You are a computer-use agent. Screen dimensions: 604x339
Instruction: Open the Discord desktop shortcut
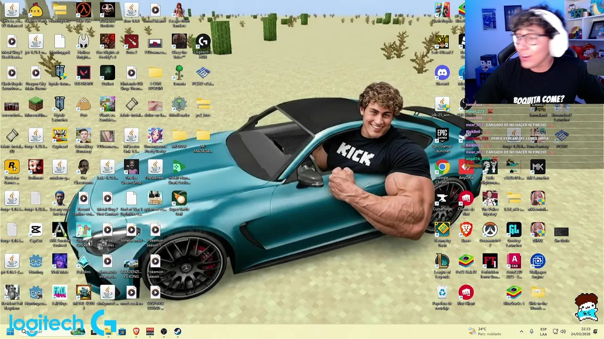click(442, 75)
